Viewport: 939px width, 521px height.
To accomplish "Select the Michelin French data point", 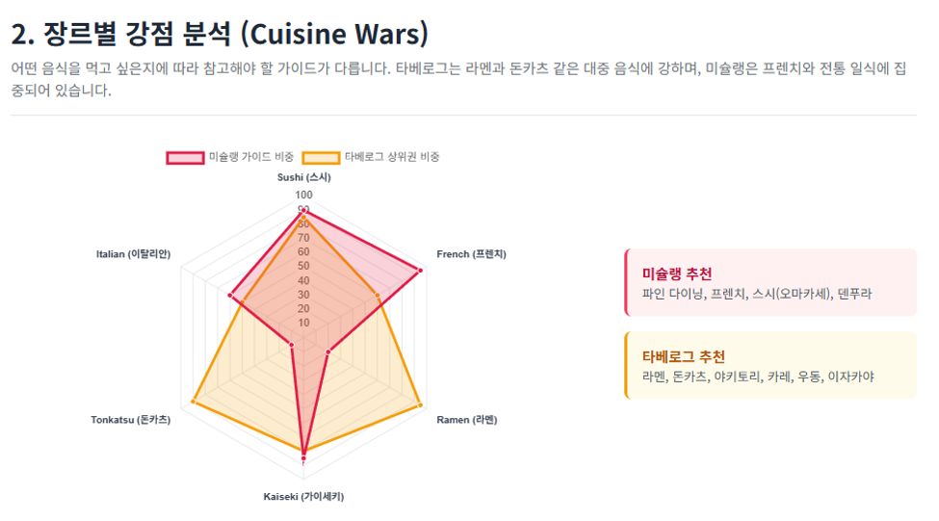I will (x=421, y=271).
